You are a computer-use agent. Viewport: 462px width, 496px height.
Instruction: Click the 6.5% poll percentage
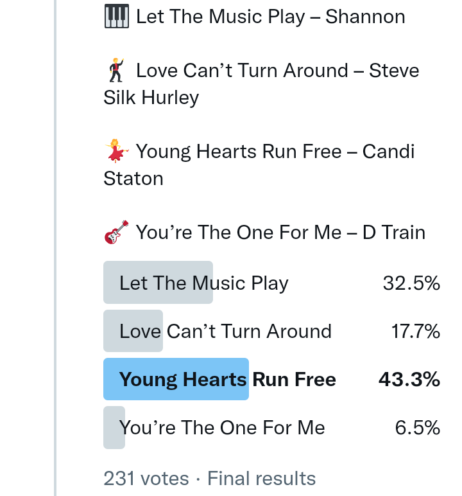pyautogui.click(x=417, y=428)
